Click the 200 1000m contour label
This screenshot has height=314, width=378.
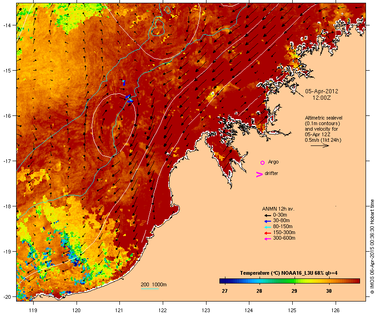(x=154, y=284)
